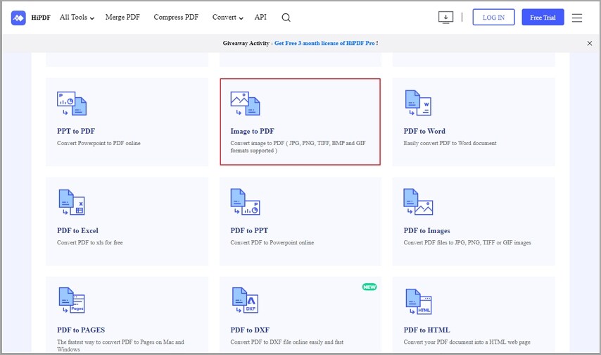The width and height of the screenshot is (601, 355).
Task: Click the HiPDF logo icon
Action: [x=18, y=18]
